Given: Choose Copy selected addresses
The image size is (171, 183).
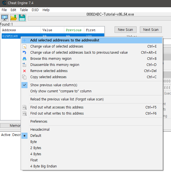Looking at the screenshot, I should point(92,77).
